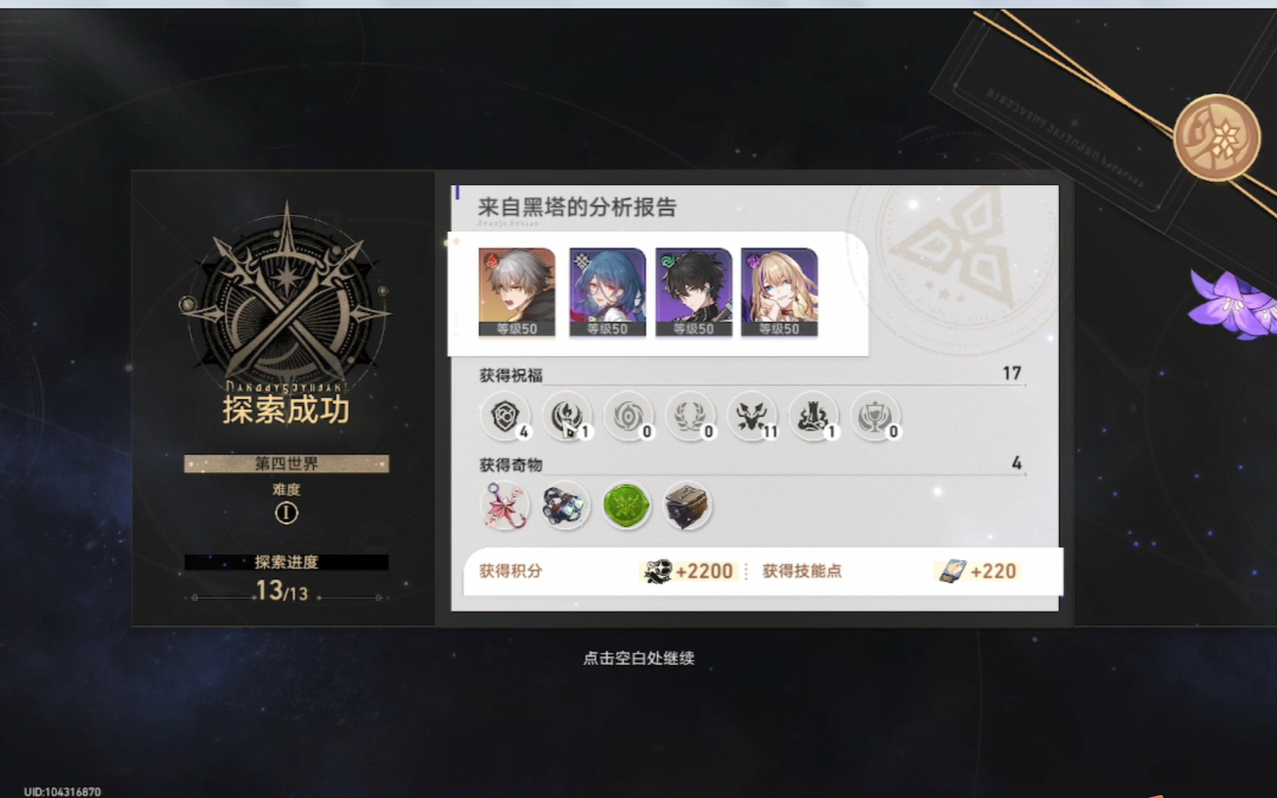
Task: Select the blonde character portrait
Action: pos(779,292)
